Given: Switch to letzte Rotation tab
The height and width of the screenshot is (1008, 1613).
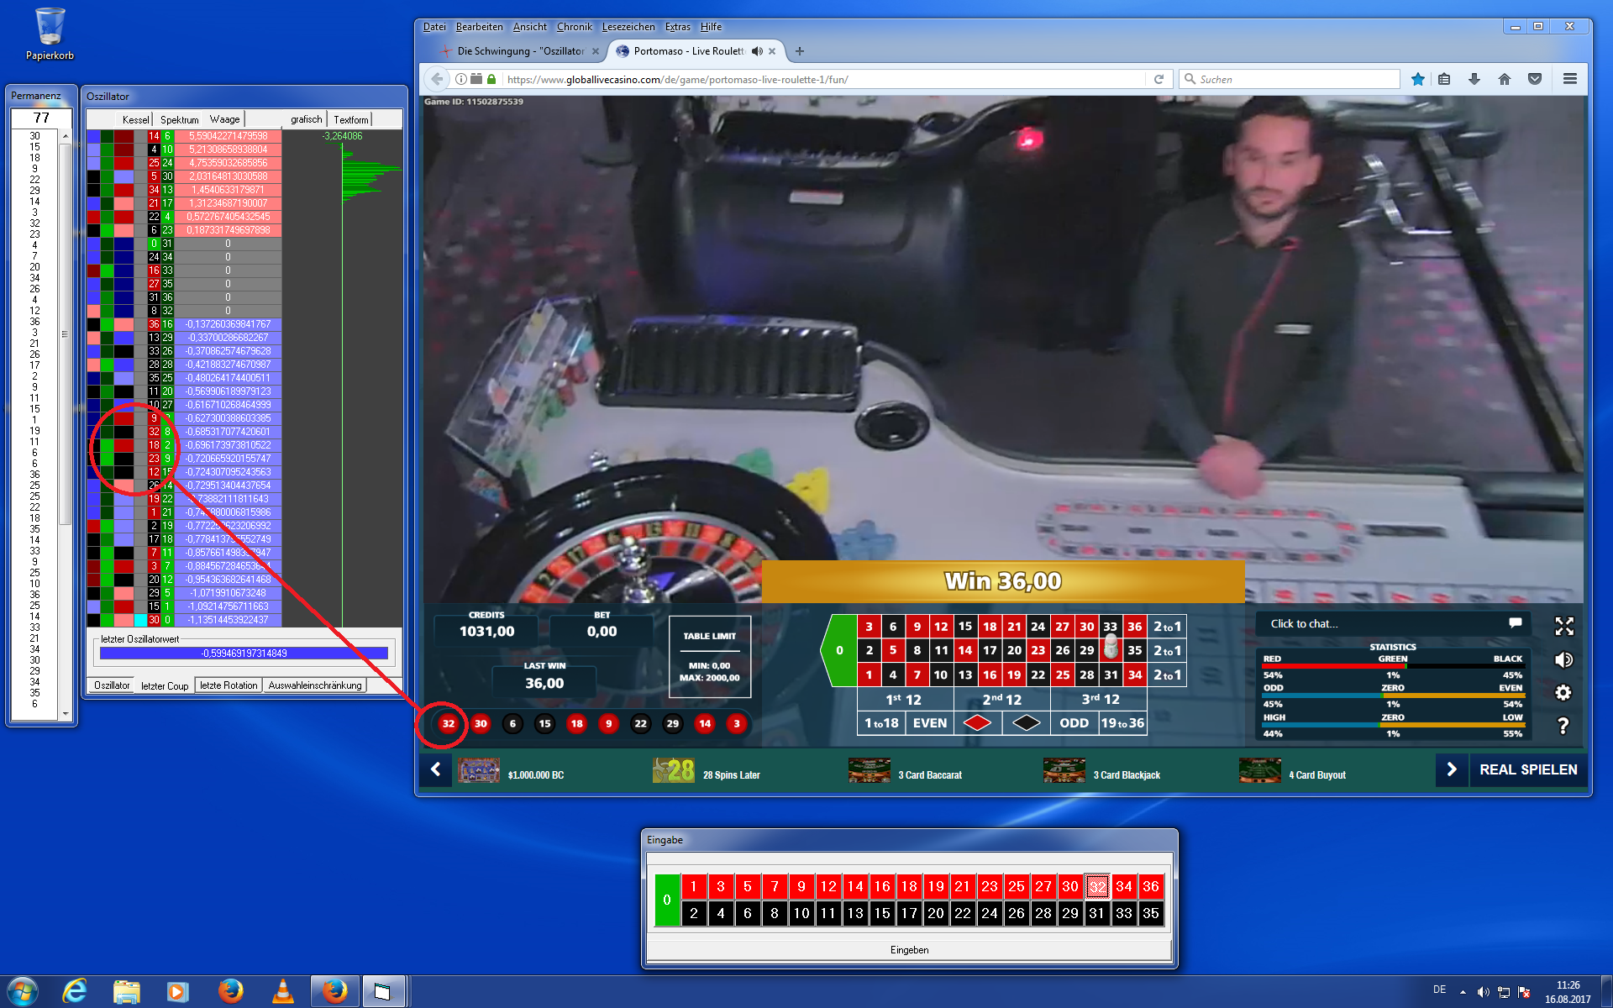Looking at the screenshot, I should (x=229, y=685).
